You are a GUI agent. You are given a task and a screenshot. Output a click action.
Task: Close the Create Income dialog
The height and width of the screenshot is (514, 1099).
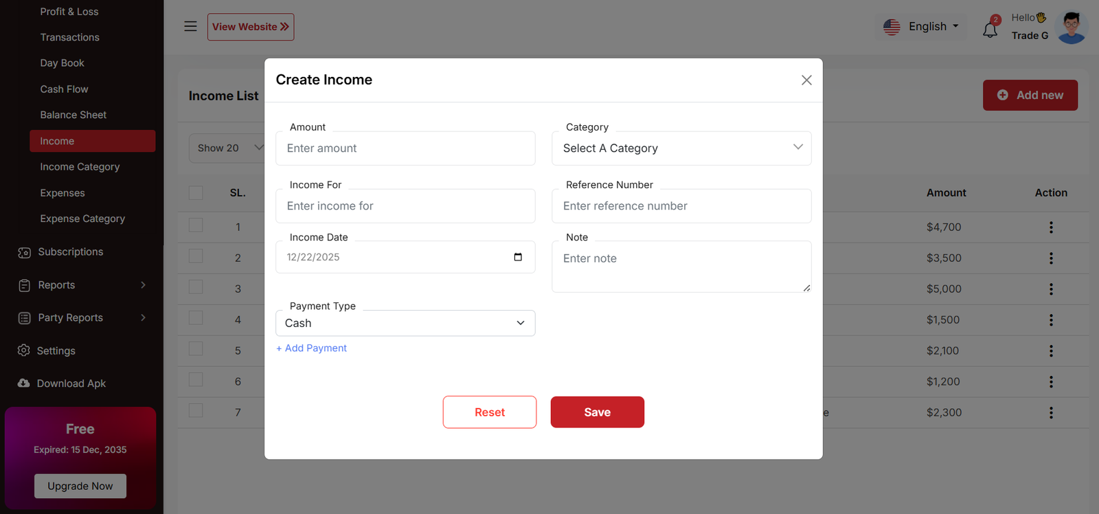coord(806,80)
